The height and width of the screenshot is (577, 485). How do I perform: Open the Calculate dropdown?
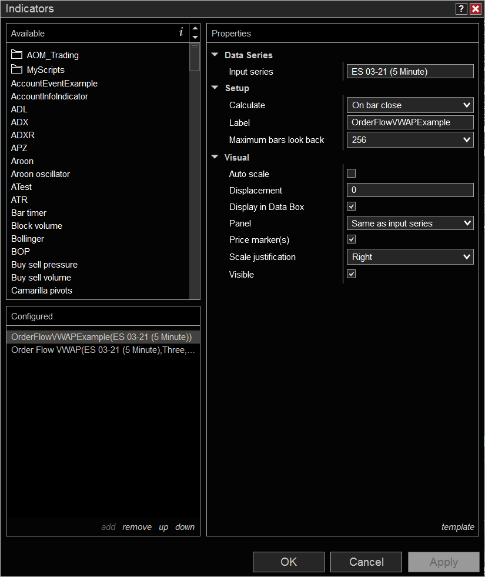(410, 105)
